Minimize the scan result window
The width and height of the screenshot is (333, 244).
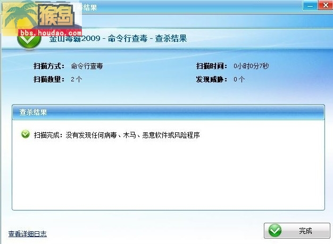(310, 5)
